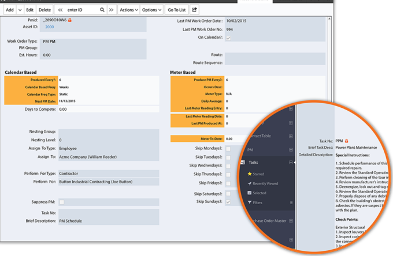
Task: Click the Calendar Freq Type value Static
Action: coord(64,94)
